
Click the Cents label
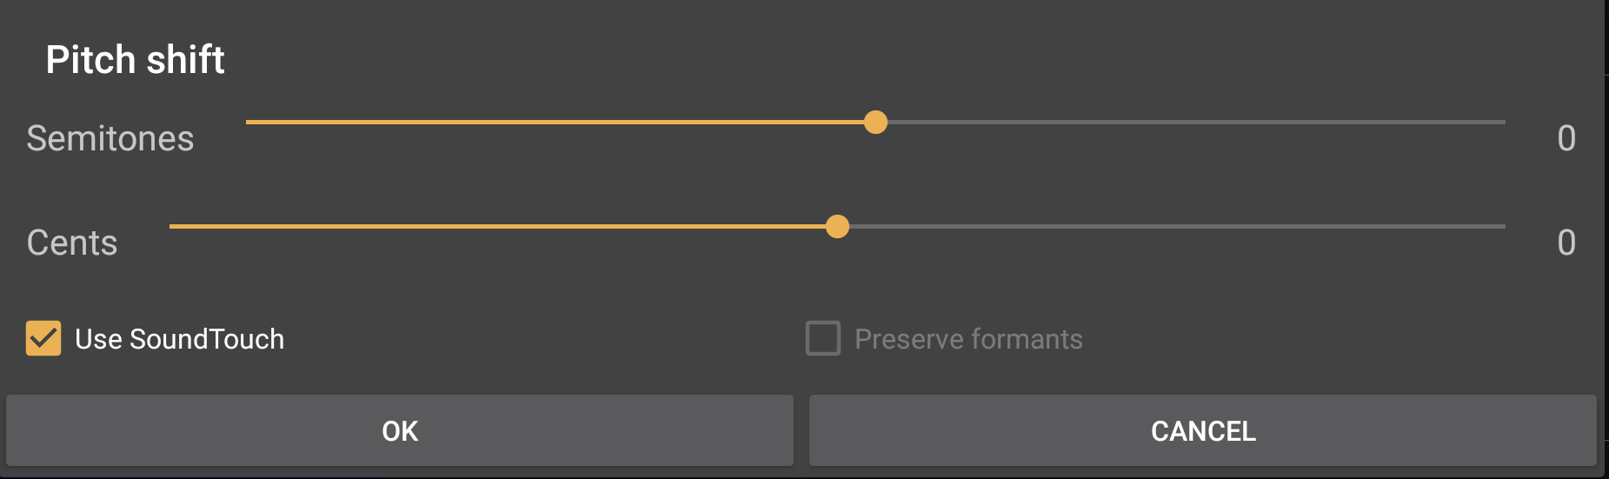(x=72, y=243)
